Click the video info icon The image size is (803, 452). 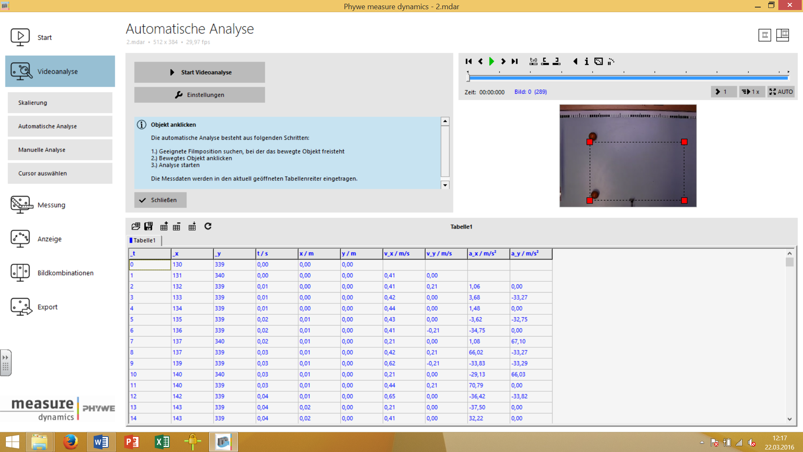point(586,62)
